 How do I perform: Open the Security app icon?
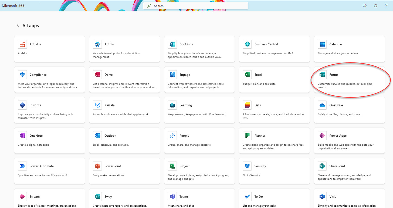(x=247, y=166)
